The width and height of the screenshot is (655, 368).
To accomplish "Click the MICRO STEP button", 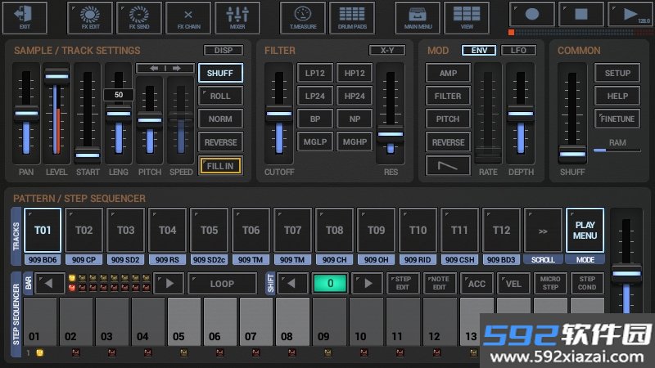I will [x=549, y=284].
